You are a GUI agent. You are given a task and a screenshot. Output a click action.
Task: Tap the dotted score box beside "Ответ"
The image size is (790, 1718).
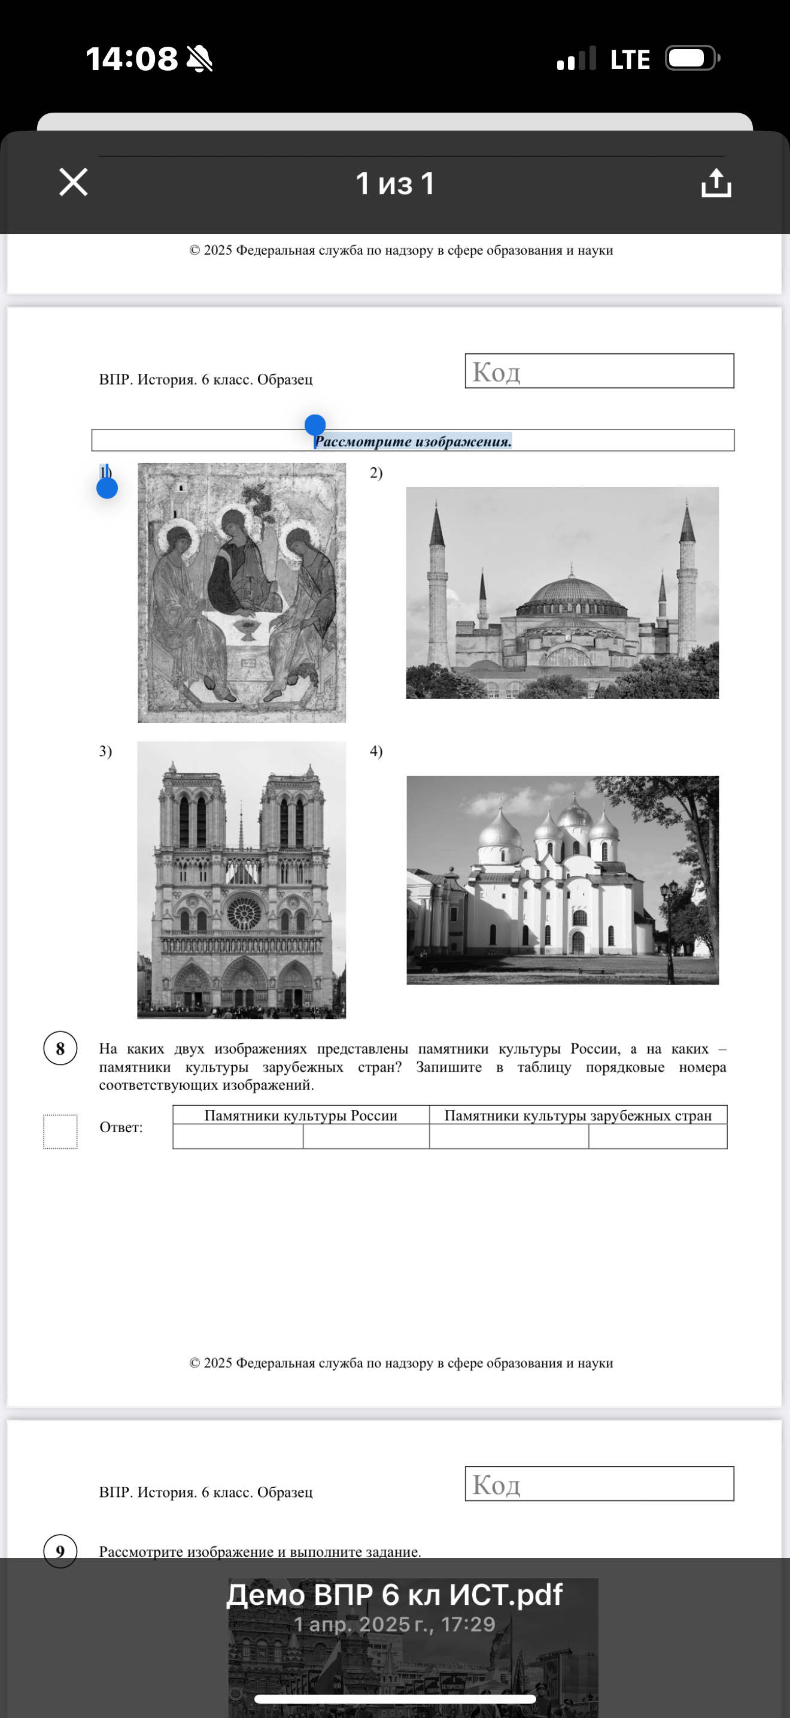coord(60,1132)
